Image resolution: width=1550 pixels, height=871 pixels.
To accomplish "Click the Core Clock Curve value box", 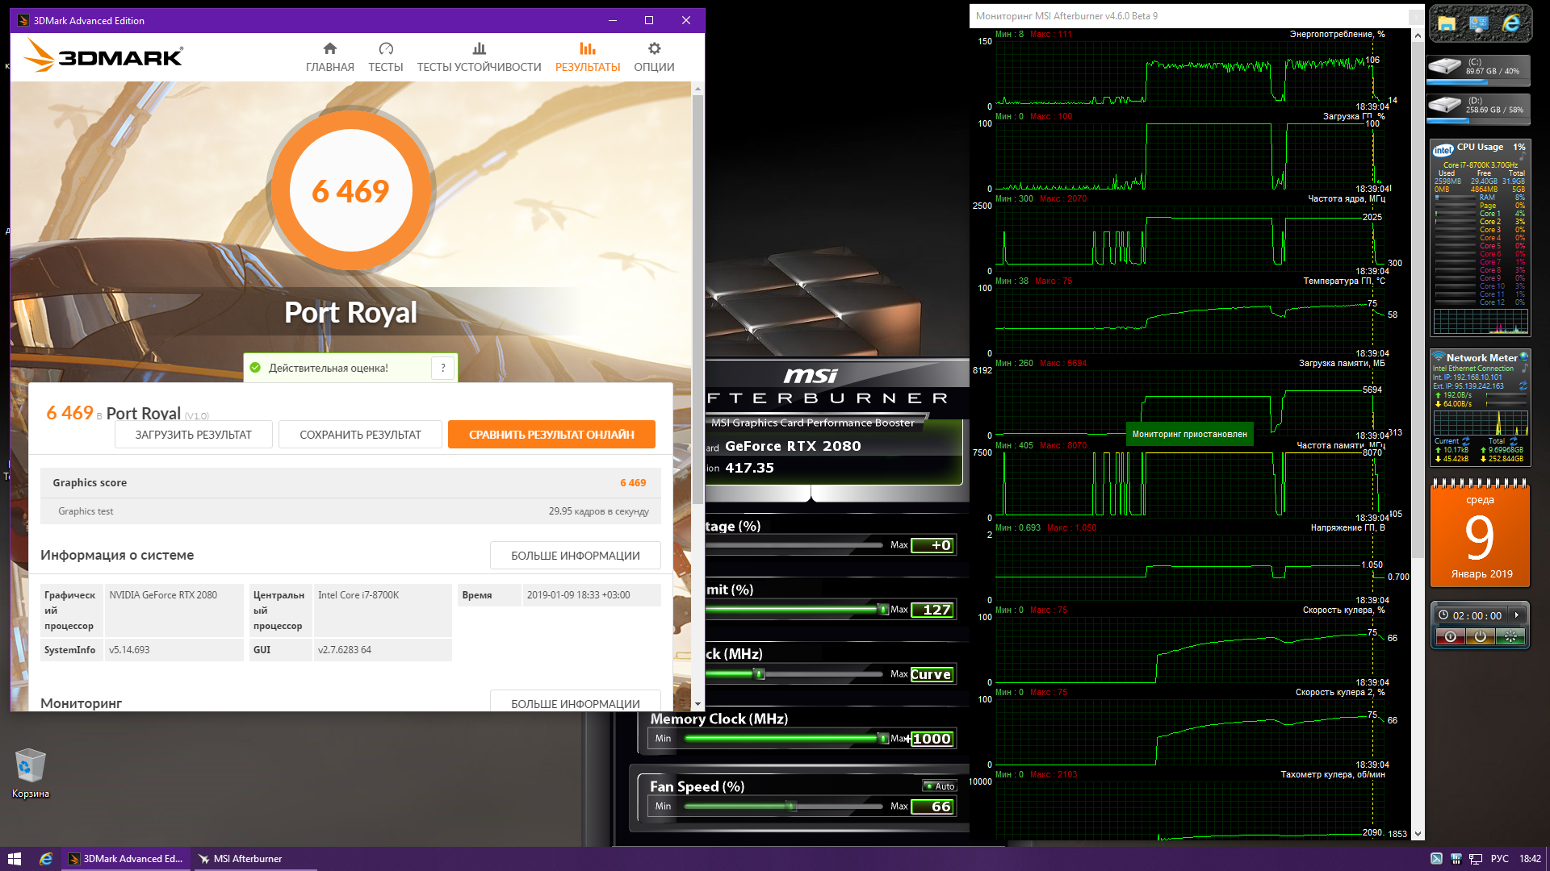I will [x=932, y=674].
